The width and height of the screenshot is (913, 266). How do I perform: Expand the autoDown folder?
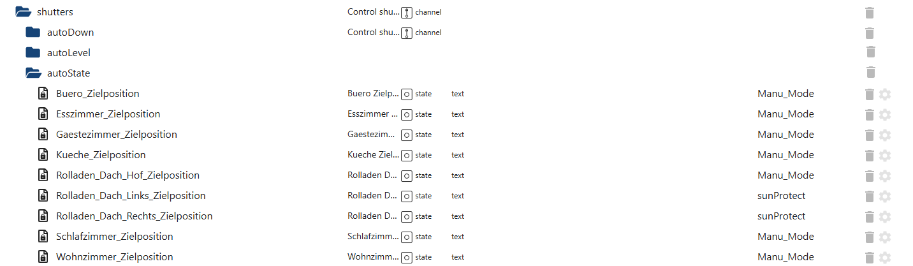tap(33, 33)
